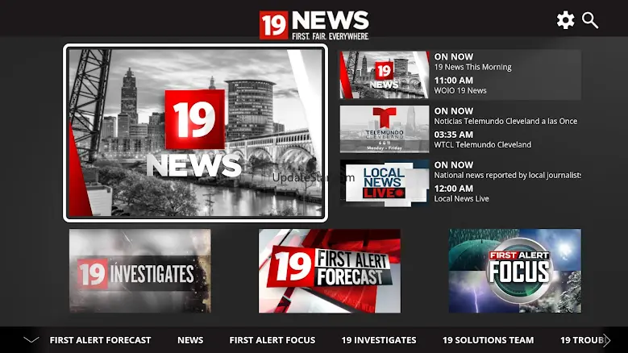Open the Telemundo Cleveland thumbnail

pos(384,129)
